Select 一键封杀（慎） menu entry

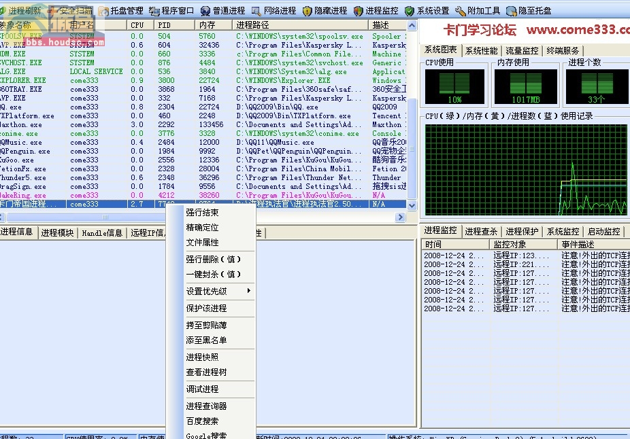pyautogui.click(x=214, y=275)
